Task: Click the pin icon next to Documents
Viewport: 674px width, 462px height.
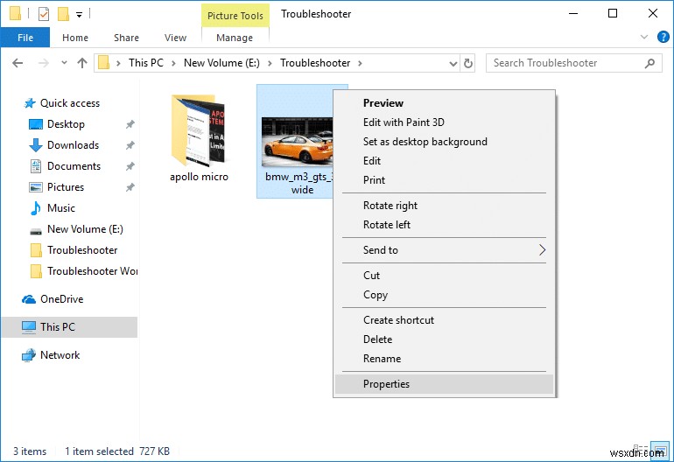Action: pyautogui.click(x=130, y=167)
